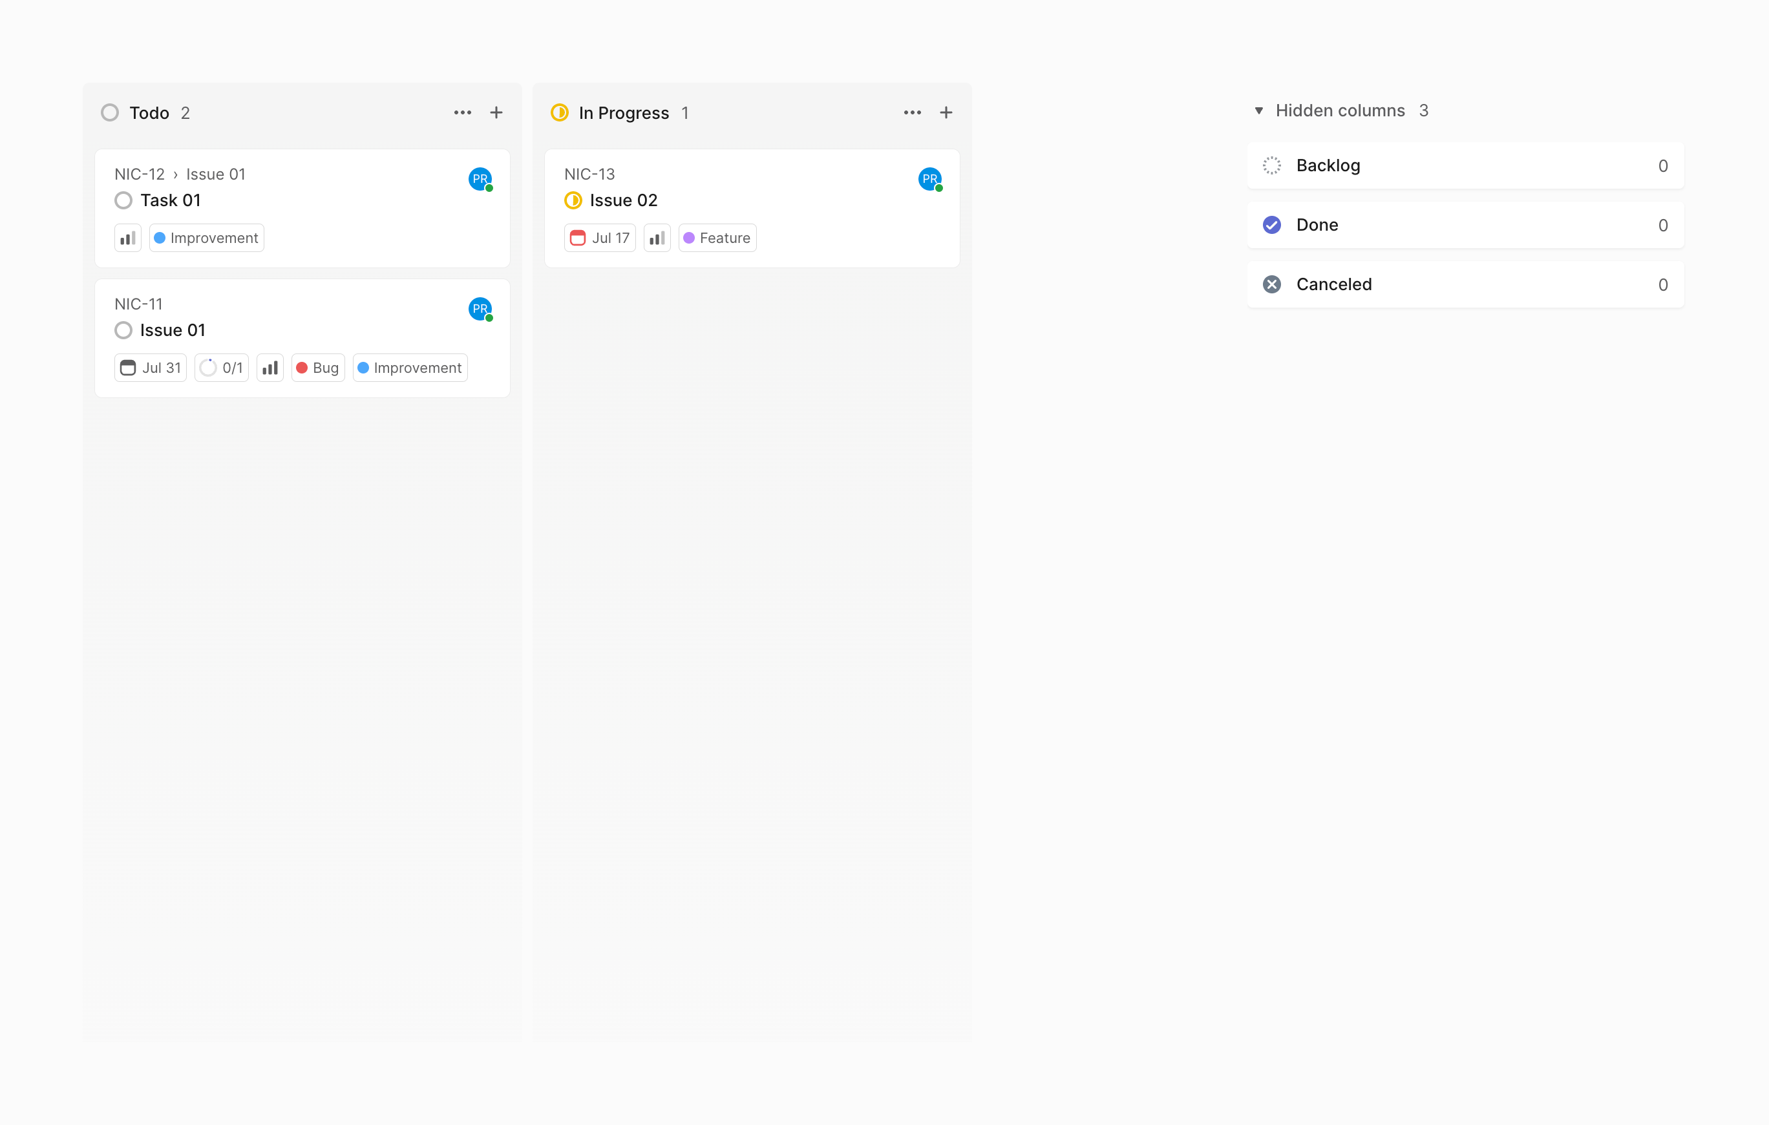Click sub-issue progress 0/1 badge
The height and width of the screenshot is (1125, 1769).
pyautogui.click(x=222, y=368)
